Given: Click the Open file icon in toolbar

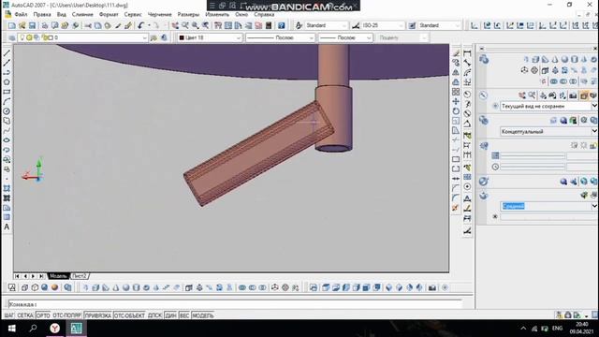Looking at the screenshot, I should click(x=22, y=25).
